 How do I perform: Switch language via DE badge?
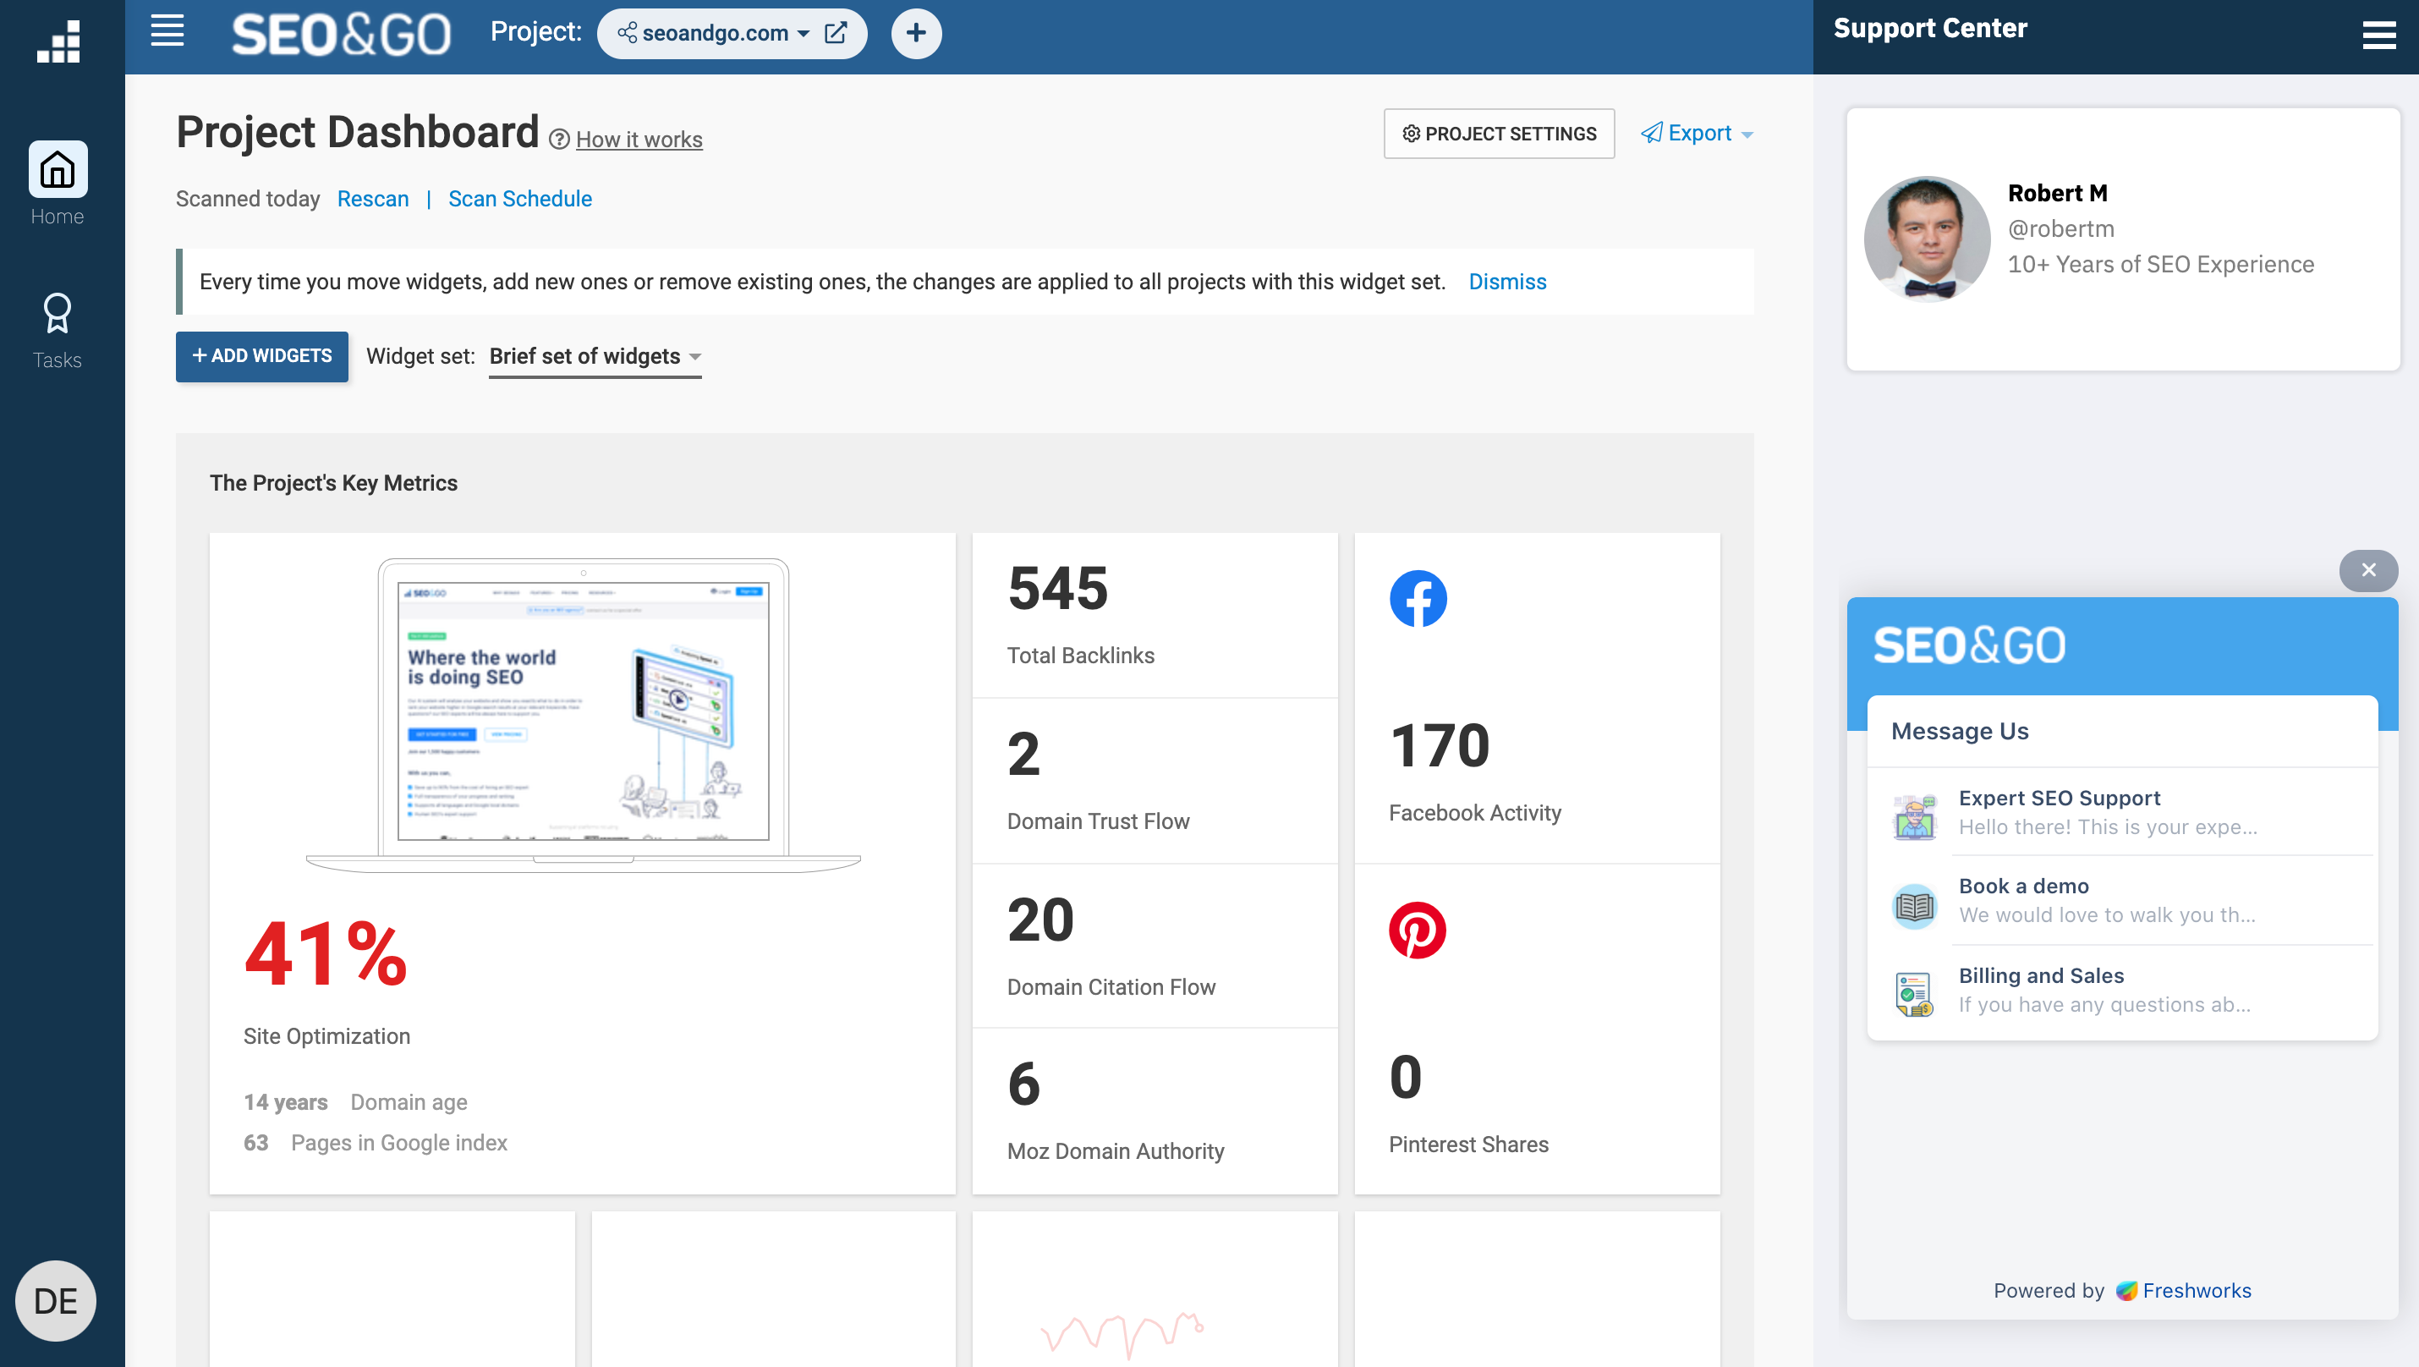(x=56, y=1300)
